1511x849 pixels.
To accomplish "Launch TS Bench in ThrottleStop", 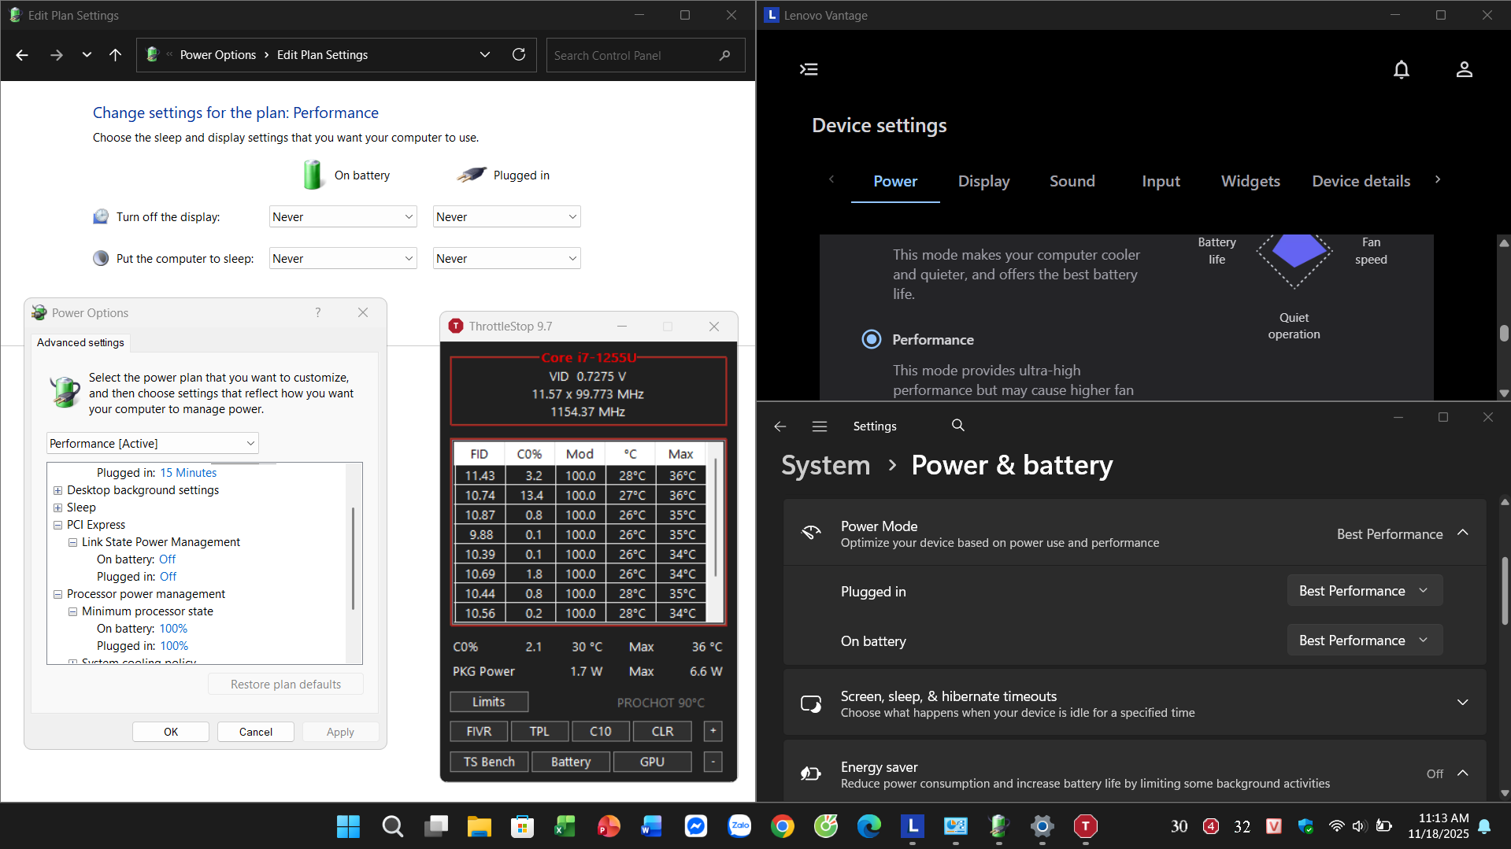I will point(489,762).
